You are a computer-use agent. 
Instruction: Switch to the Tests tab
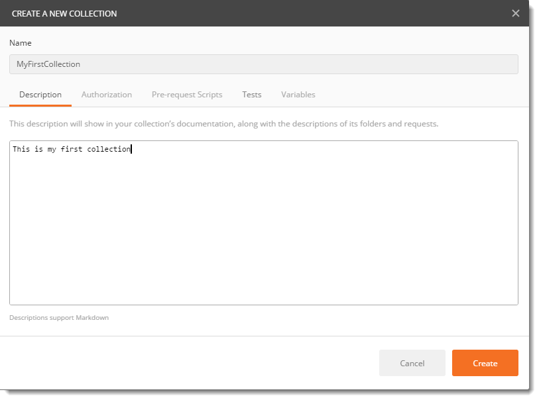pos(252,95)
